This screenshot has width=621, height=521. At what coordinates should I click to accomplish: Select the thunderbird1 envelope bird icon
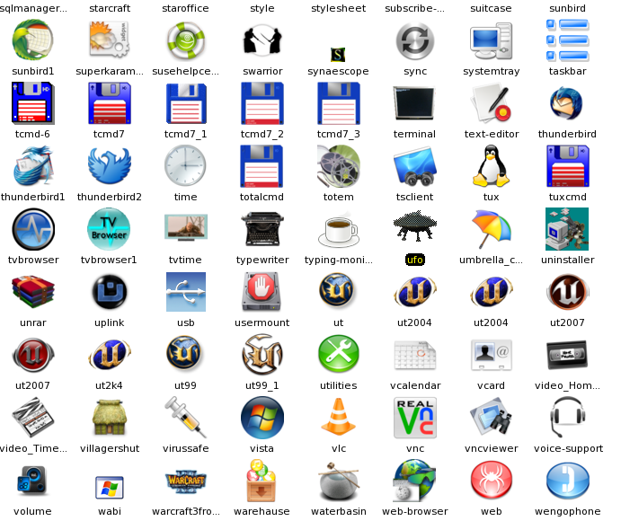point(33,166)
